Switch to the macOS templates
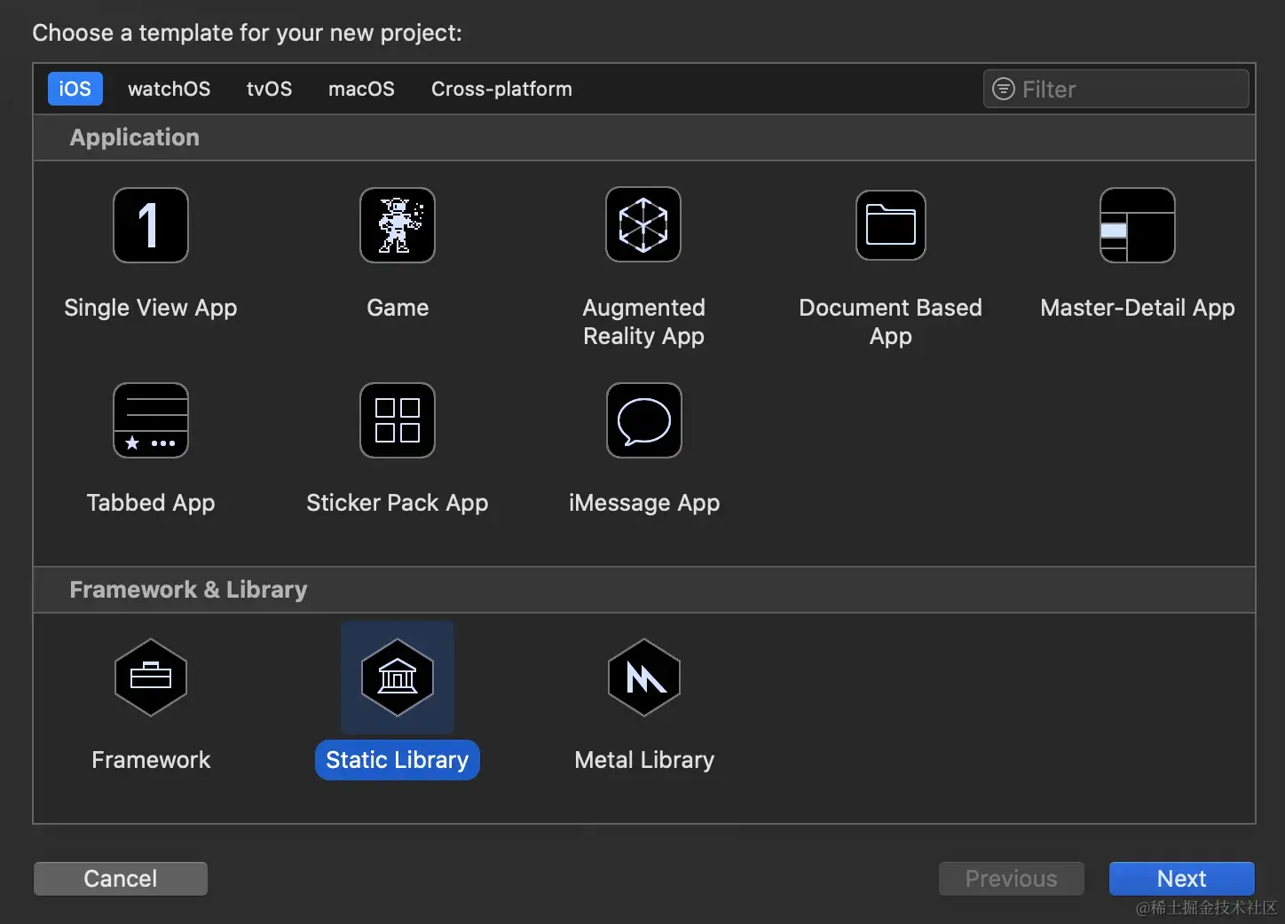 coord(361,89)
